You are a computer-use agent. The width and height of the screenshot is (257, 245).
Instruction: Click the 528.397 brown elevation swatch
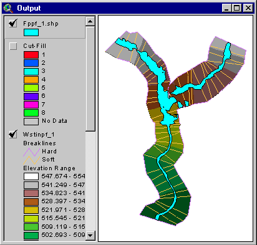coord(31,201)
